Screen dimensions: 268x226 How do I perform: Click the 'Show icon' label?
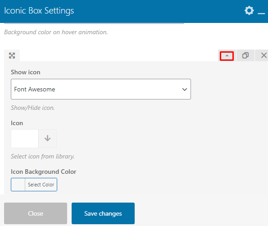coord(26,72)
